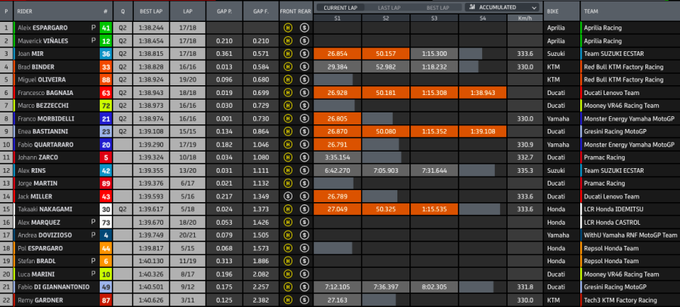Click Johann Zarco's front tyre H icon
The width and height of the screenshot is (680, 307).
tap(288, 157)
